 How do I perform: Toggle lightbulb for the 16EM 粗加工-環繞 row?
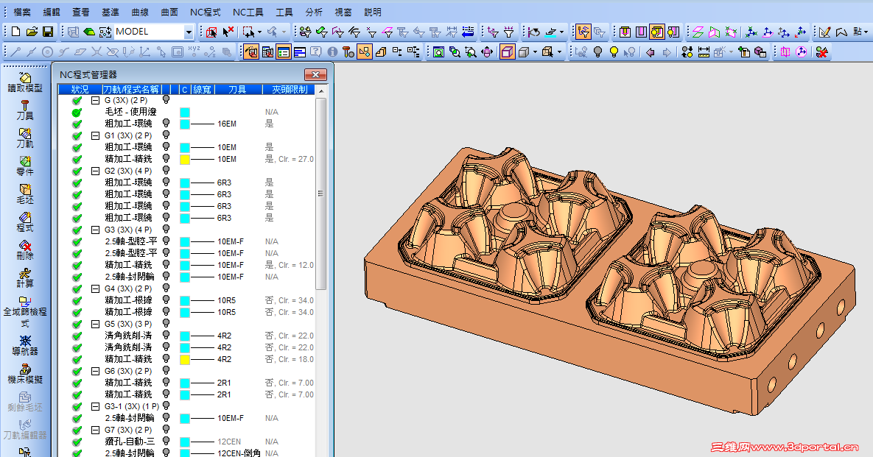[x=166, y=124]
